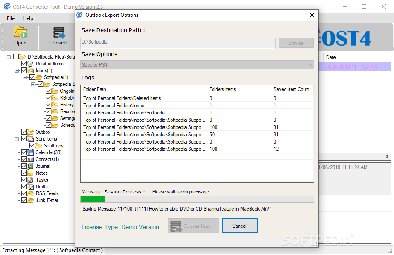This screenshot has width=394, height=255.
Task: Click the Calendar(30) calendar icon
Action: pyautogui.click(x=30, y=152)
